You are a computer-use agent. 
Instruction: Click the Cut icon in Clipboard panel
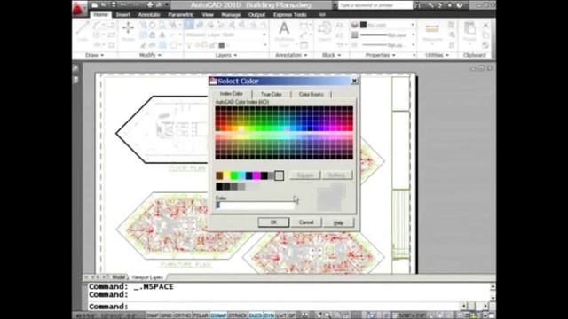pos(485,26)
